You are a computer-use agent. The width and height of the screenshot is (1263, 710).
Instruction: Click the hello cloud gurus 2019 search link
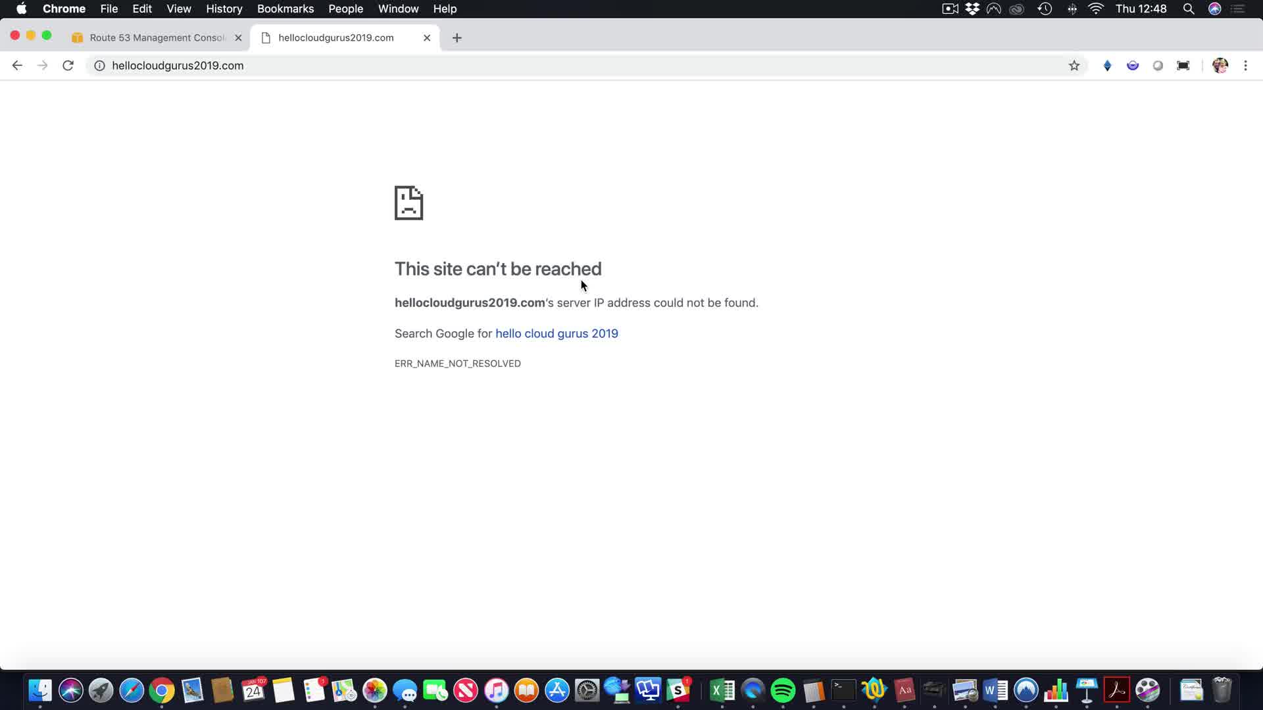pyautogui.click(x=557, y=333)
